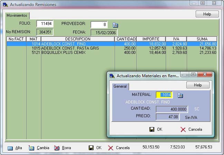Click the FOLIO field with 11494
Screen dimensions: 224x155
[x=45, y=23]
